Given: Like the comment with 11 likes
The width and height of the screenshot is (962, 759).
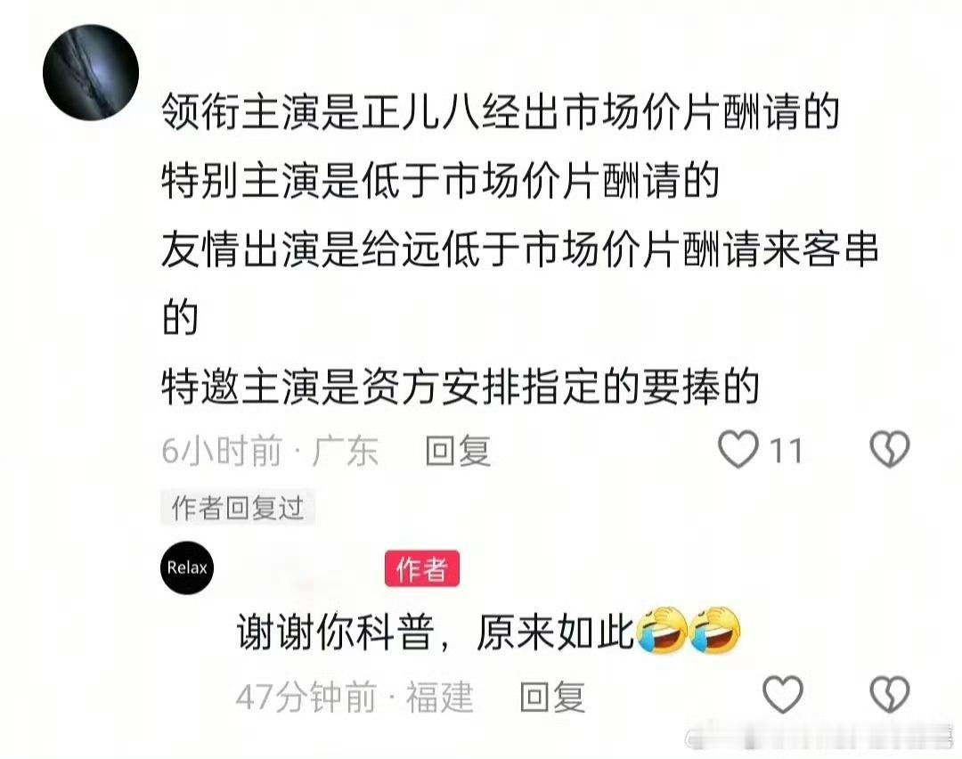Looking at the screenshot, I should 738,450.
